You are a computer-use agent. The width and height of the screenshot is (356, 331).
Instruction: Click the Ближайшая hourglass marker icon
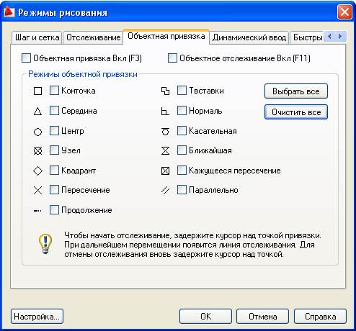165,151
